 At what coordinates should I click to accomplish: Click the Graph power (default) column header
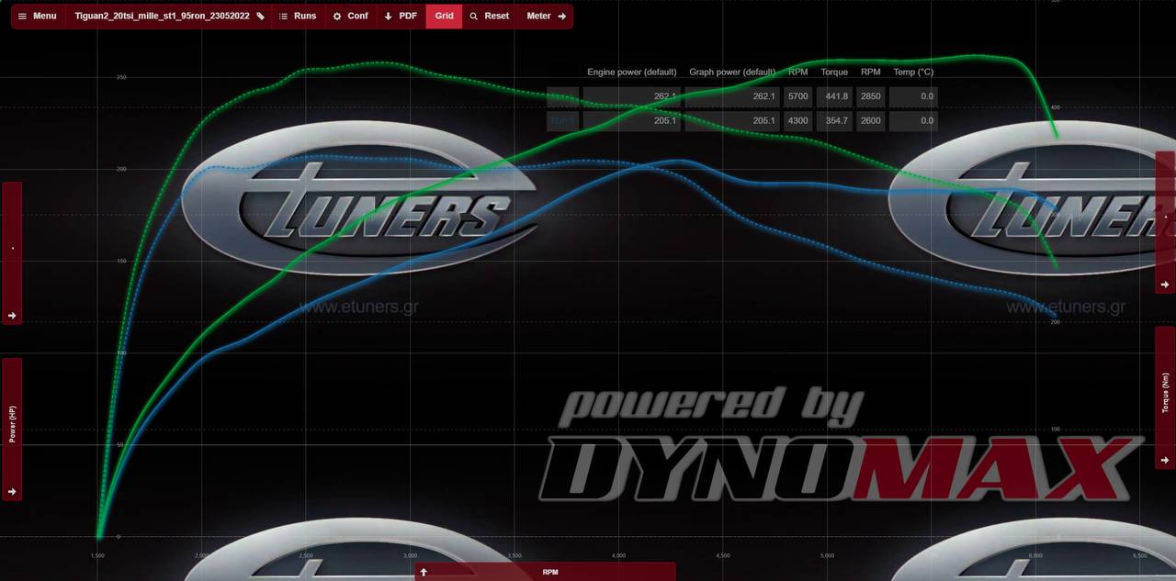[732, 72]
